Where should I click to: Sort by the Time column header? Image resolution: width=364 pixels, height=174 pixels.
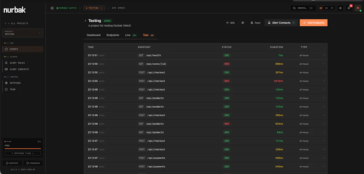[91, 47]
